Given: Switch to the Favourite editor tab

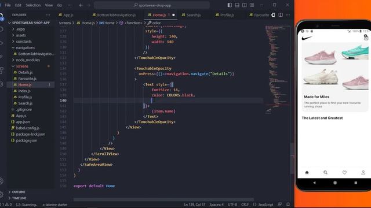Looking at the screenshot, I should pos(259,15).
